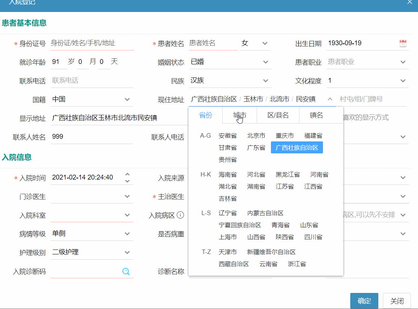Switch to the 区/县名 tab
Screen dimensions: 418x309
tap(278, 115)
